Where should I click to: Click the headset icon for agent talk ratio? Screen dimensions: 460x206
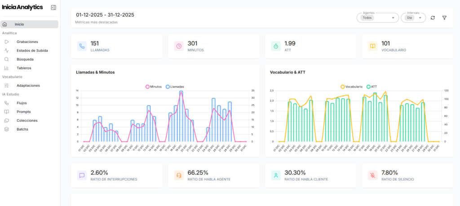(x=179, y=175)
